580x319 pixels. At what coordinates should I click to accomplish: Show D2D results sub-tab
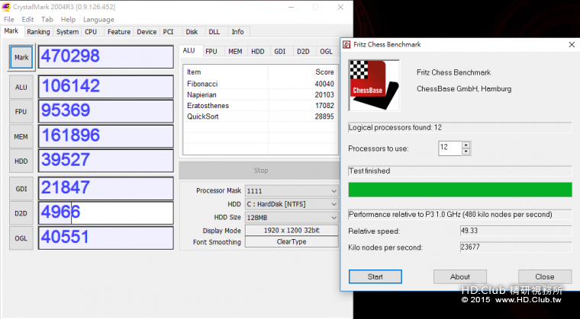point(303,52)
